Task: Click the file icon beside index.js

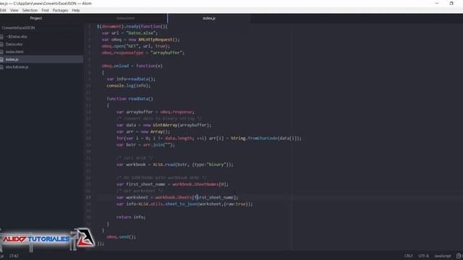Action: (x=1, y=59)
